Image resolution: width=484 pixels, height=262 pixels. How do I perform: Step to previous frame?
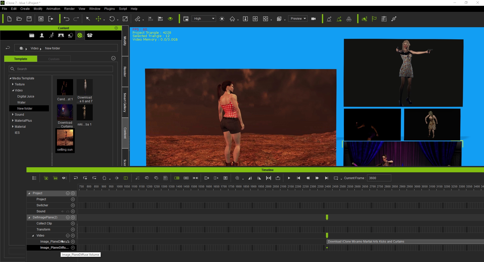(308, 178)
